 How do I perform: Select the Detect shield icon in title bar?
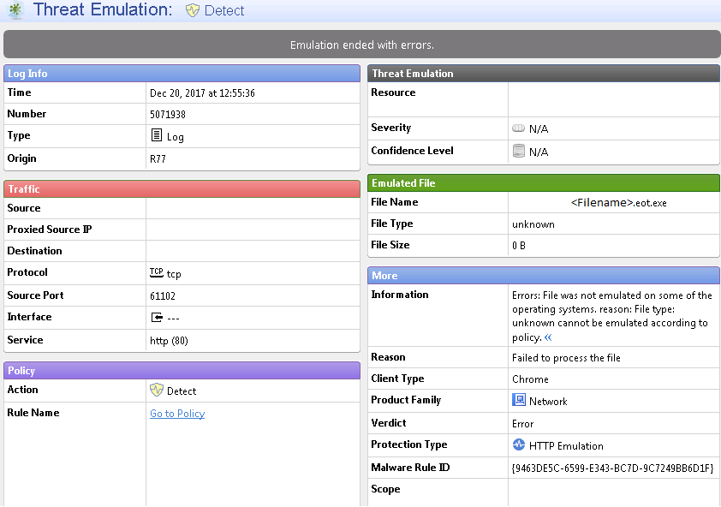pos(191,10)
